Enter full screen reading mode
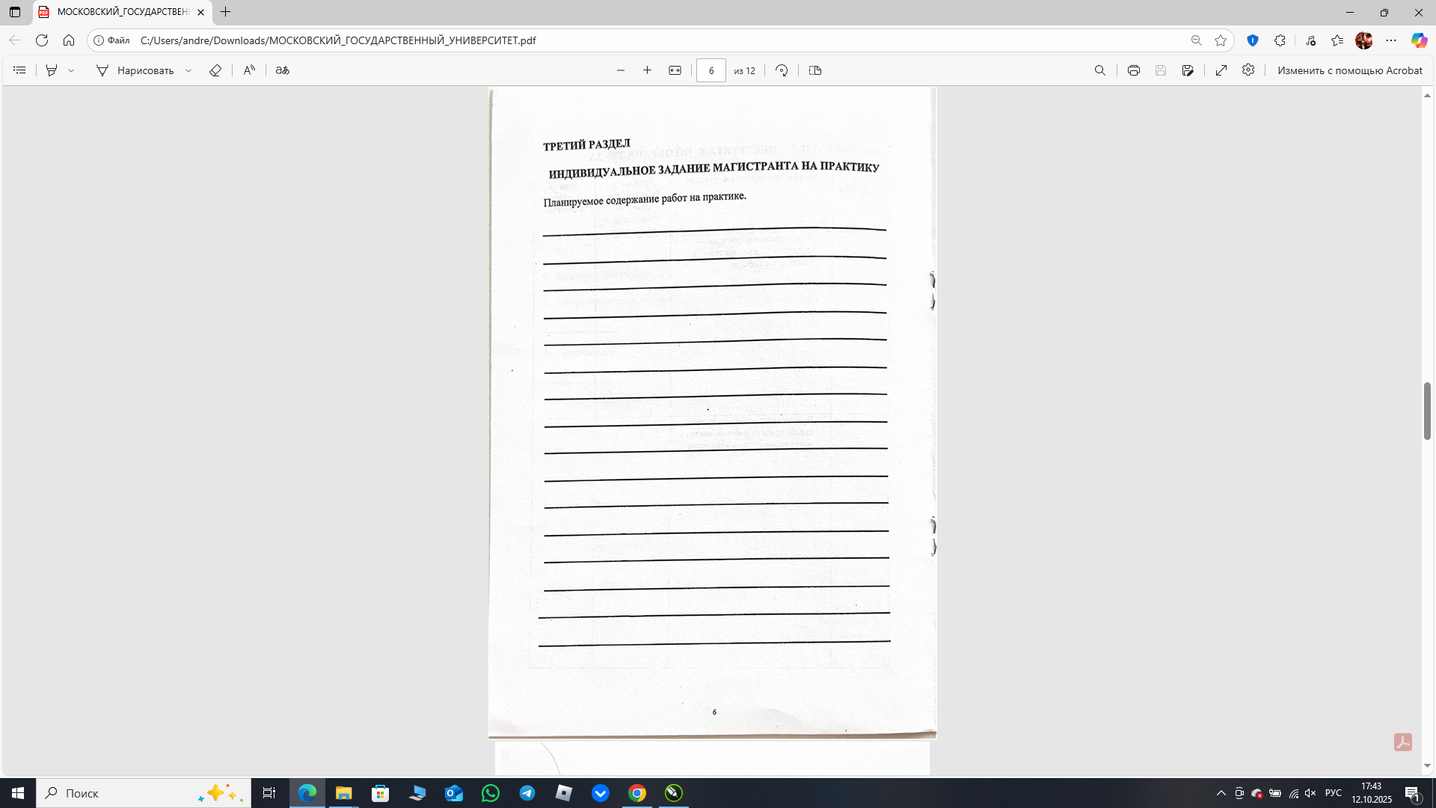Image resolution: width=1436 pixels, height=808 pixels. point(1221,70)
